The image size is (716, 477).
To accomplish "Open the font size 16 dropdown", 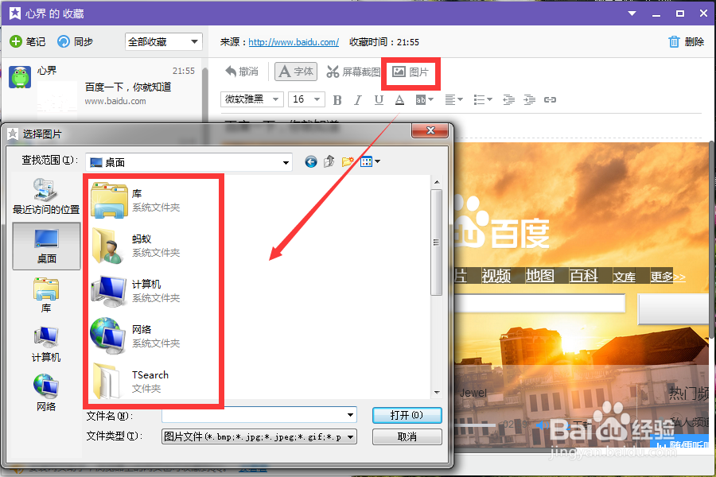I will [x=306, y=99].
